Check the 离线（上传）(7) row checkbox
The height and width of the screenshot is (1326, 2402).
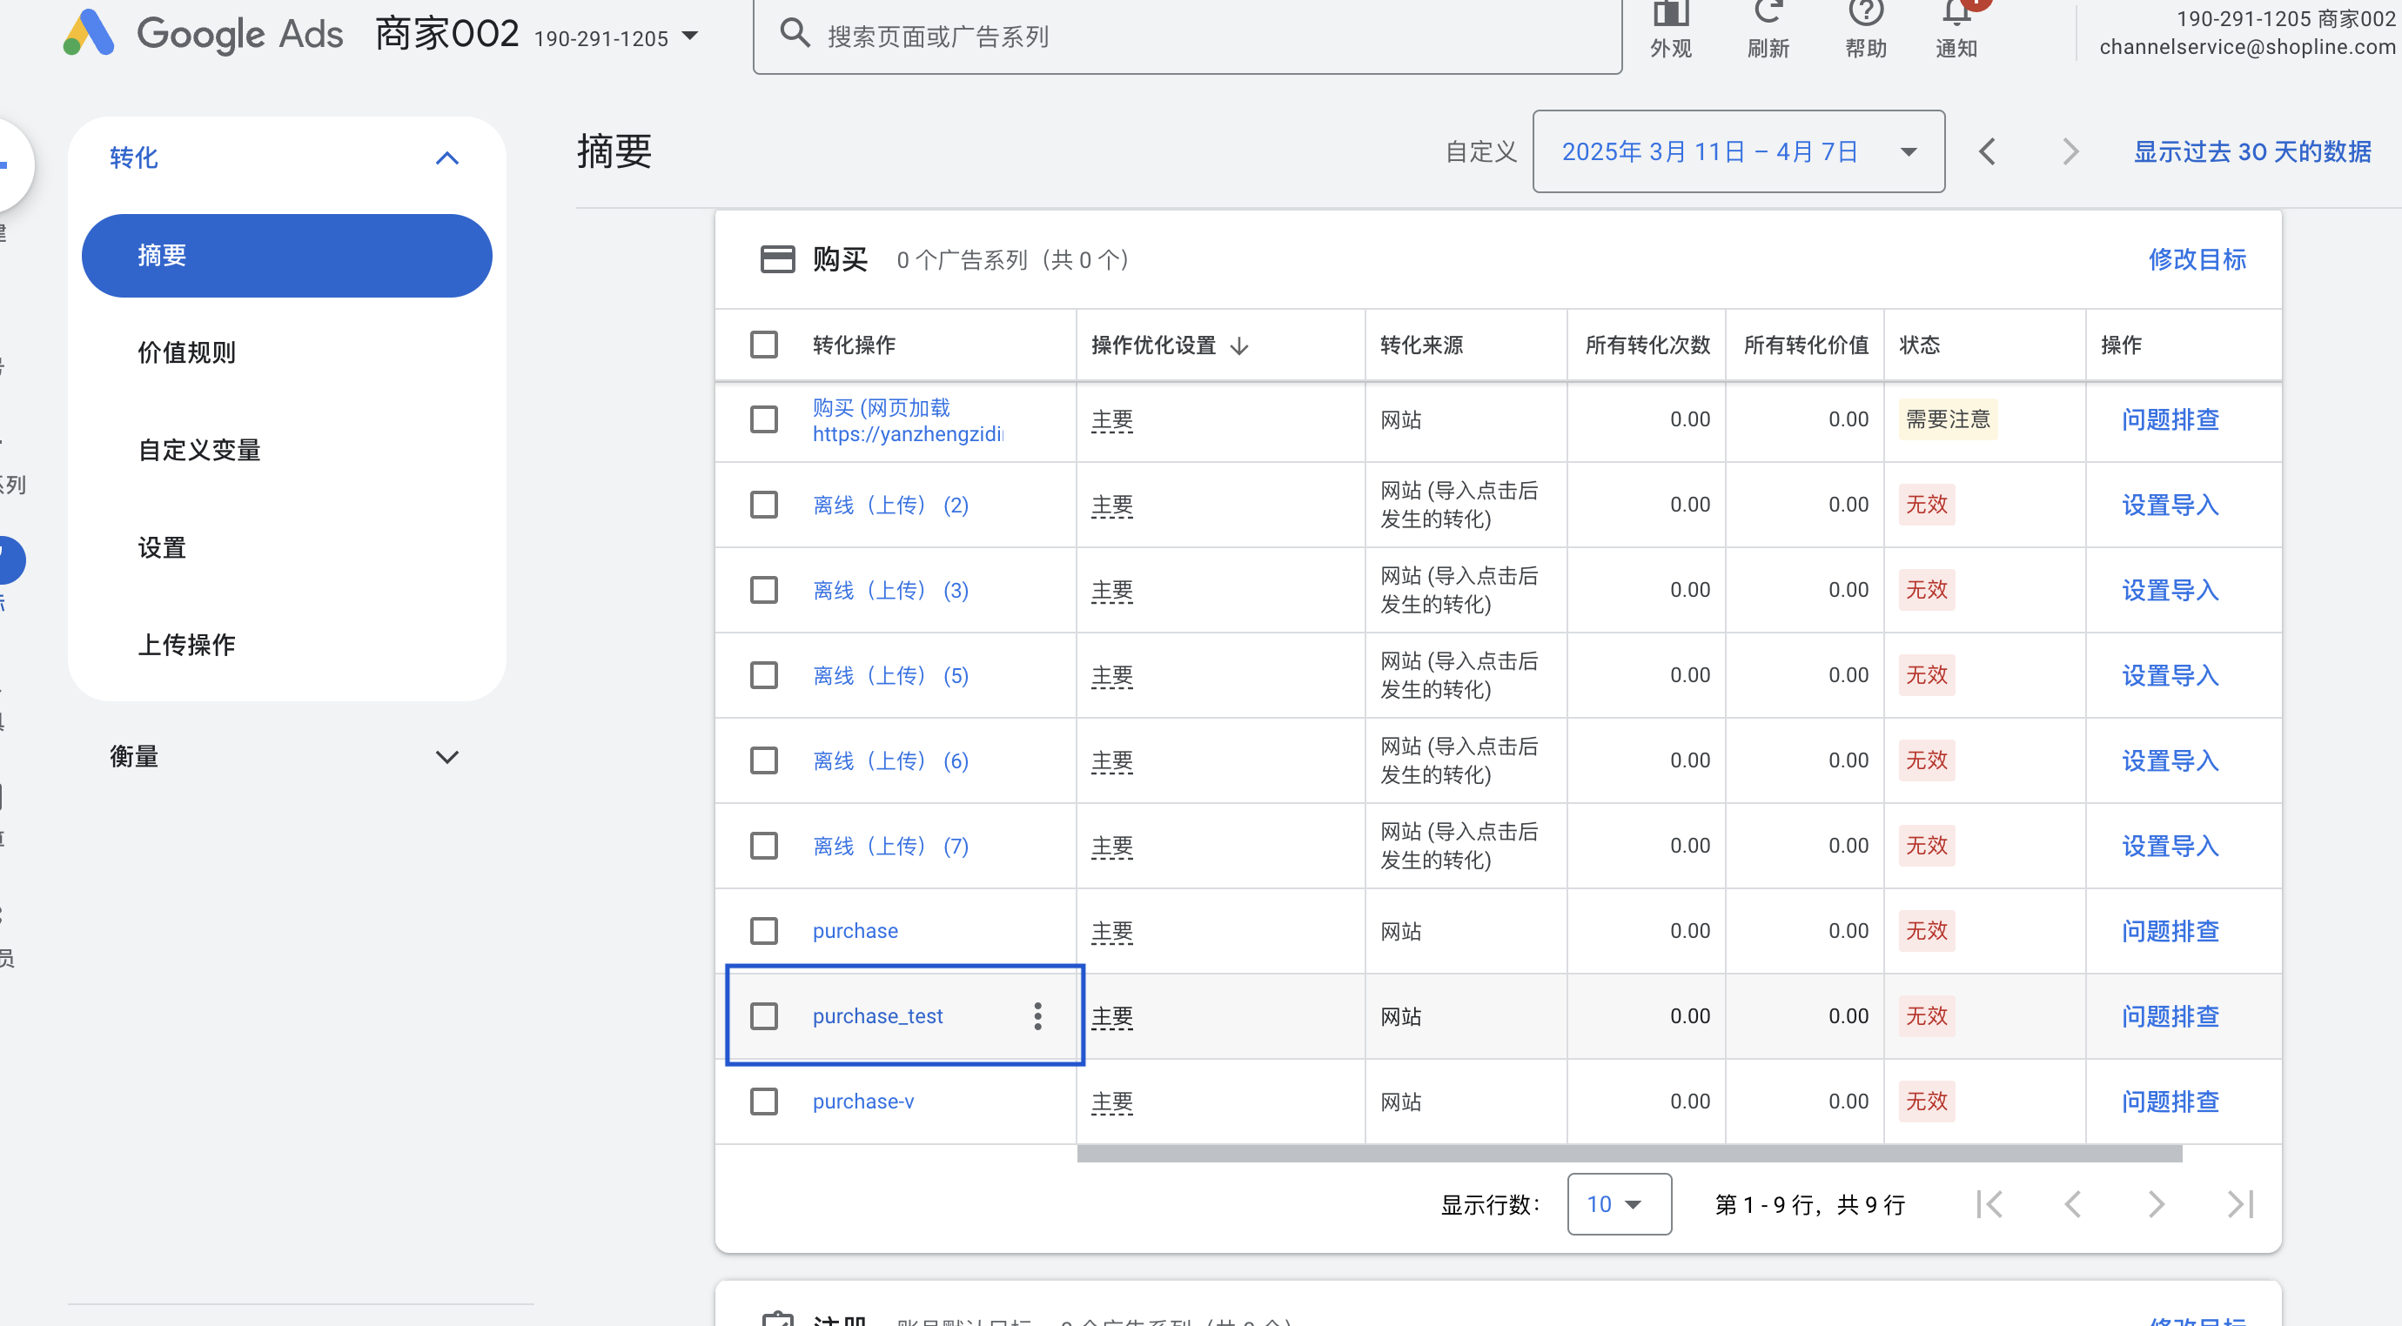tap(764, 845)
